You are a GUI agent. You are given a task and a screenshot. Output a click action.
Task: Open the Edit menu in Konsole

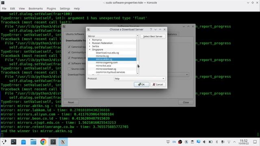[13, 9]
